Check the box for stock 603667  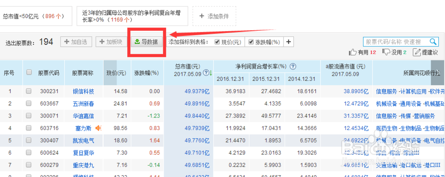(28, 103)
